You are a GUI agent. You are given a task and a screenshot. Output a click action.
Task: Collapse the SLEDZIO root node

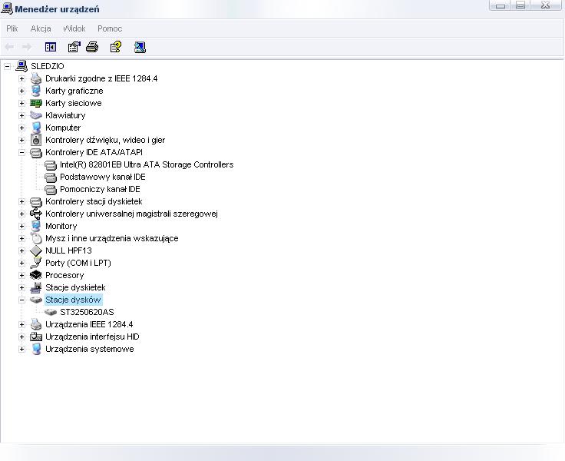tap(7, 66)
